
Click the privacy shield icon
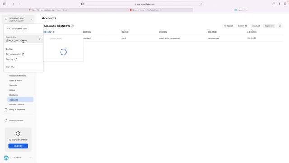(x=82, y=4)
